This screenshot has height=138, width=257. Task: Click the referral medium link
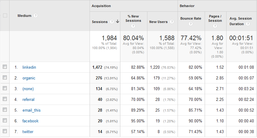[x=28, y=99]
